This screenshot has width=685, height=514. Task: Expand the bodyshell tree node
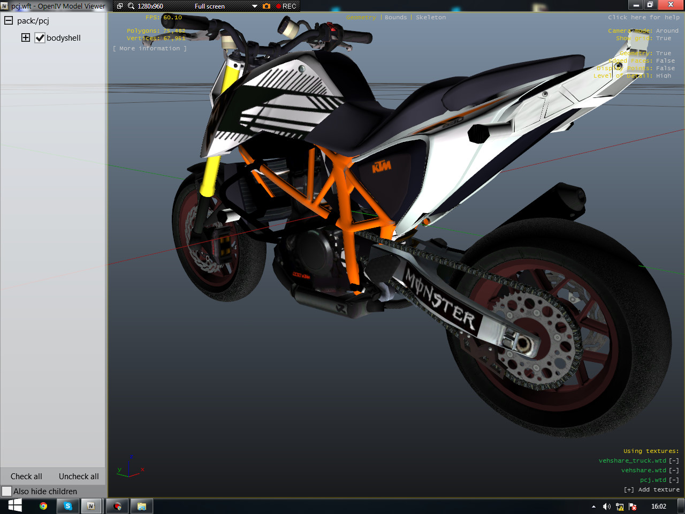click(26, 37)
